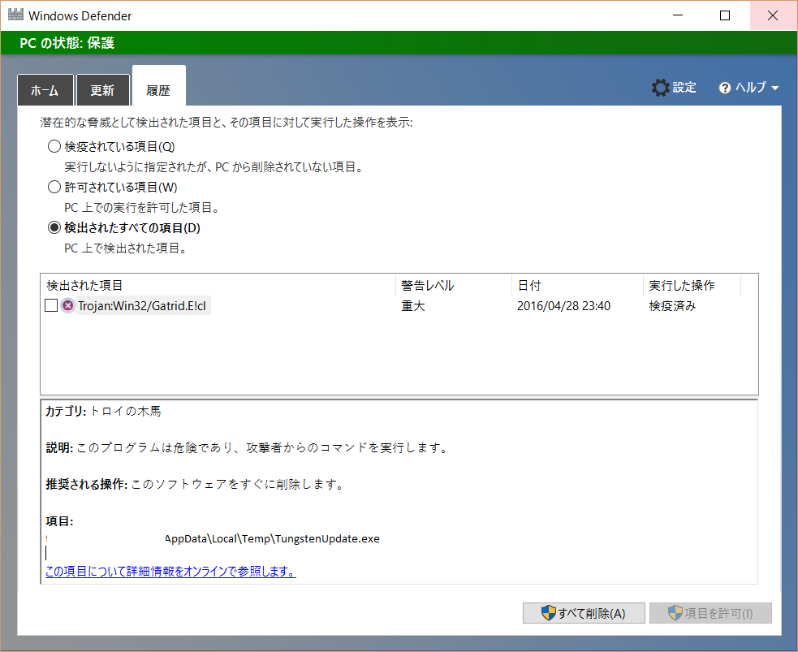The height and width of the screenshot is (652, 798).
Task: Open settings via the gear icon
Action: coord(661,88)
